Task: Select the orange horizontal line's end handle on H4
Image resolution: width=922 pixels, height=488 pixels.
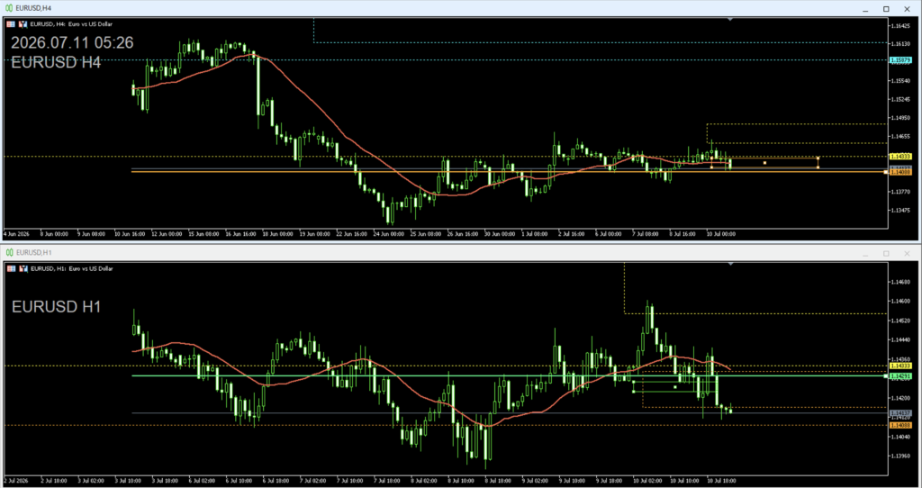Action: [886, 172]
